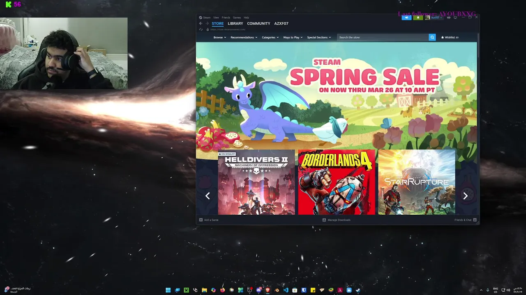Viewport: 526px width, 295px height.
Task: Open Firefox from the taskbar
Action: [222, 290]
